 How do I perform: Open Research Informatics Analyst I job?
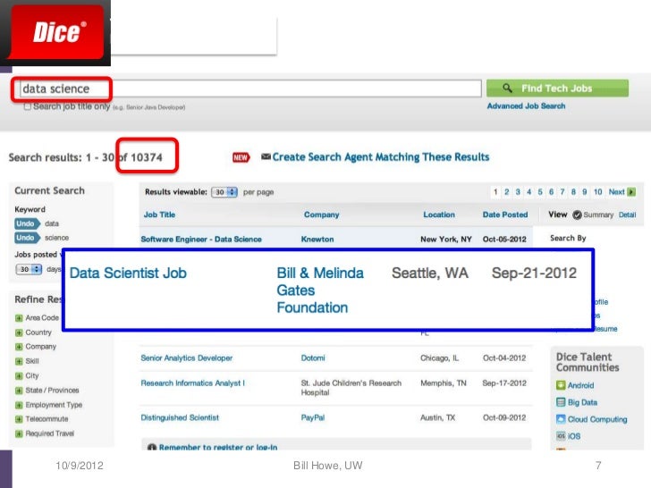(x=192, y=383)
